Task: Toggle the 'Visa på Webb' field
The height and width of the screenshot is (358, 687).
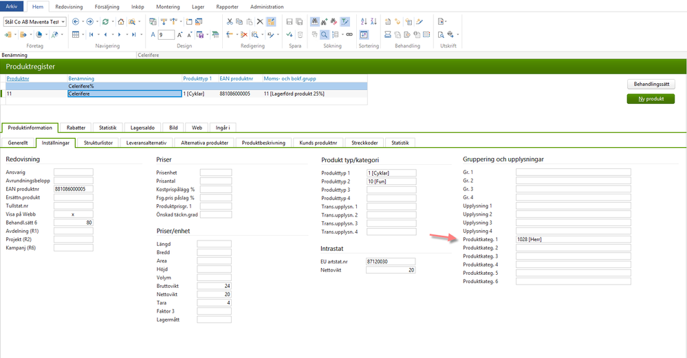Action: [x=73, y=214]
